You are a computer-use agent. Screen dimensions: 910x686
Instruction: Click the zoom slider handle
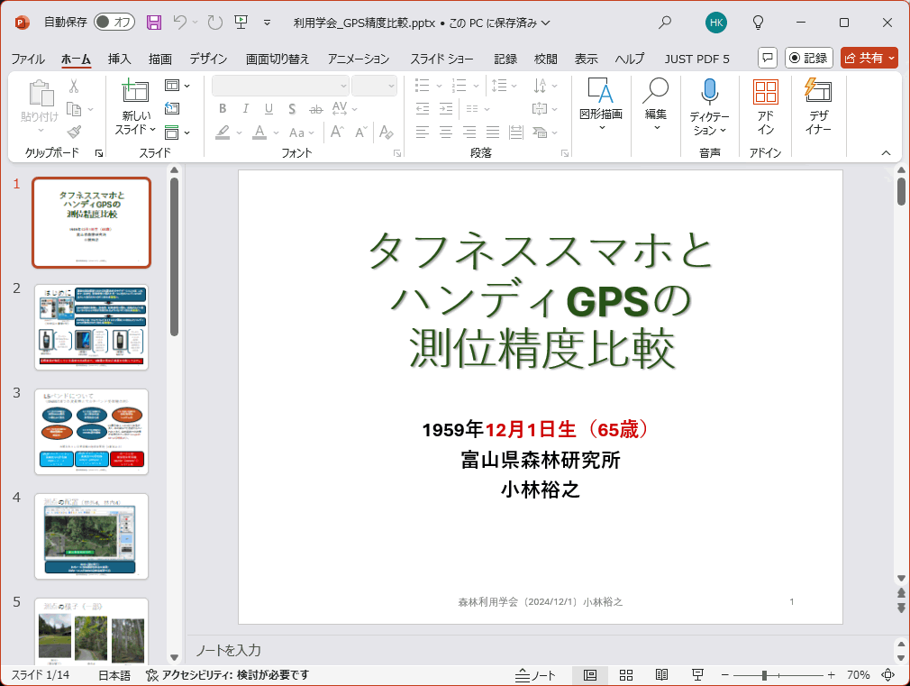pyautogui.click(x=764, y=675)
